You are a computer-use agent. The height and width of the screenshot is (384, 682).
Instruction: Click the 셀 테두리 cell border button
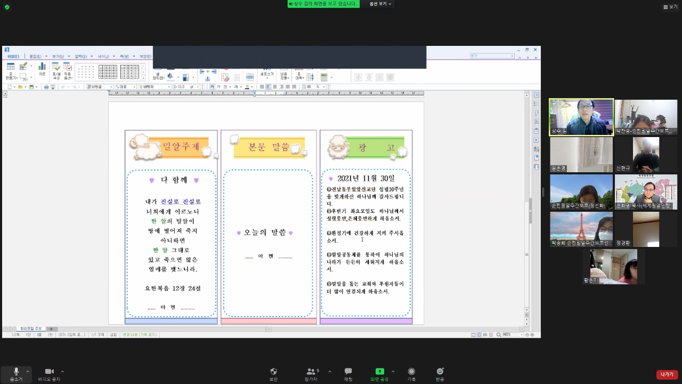tap(158, 75)
